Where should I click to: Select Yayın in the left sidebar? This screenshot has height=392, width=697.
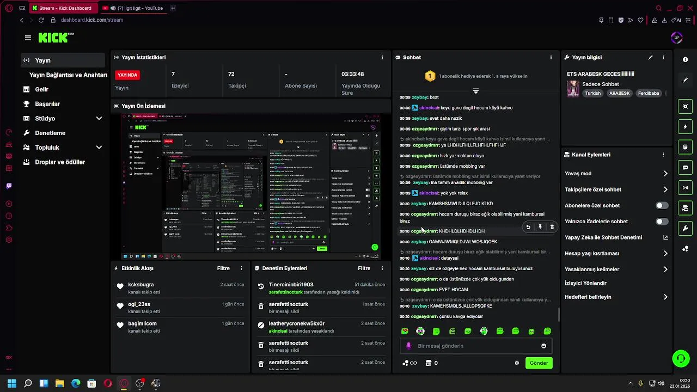coord(63,60)
